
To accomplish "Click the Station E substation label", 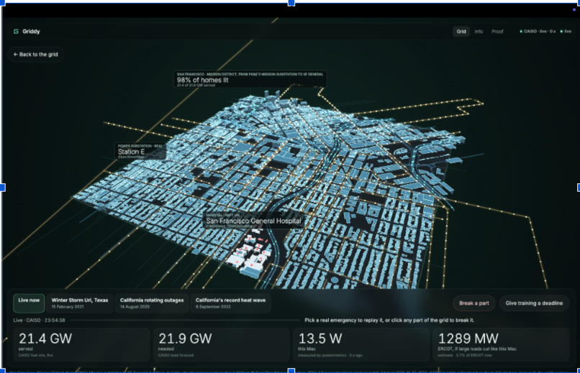I will point(140,152).
